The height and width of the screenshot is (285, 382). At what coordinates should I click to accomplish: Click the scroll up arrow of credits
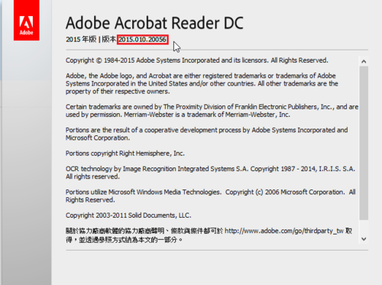[x=364, y=61]
